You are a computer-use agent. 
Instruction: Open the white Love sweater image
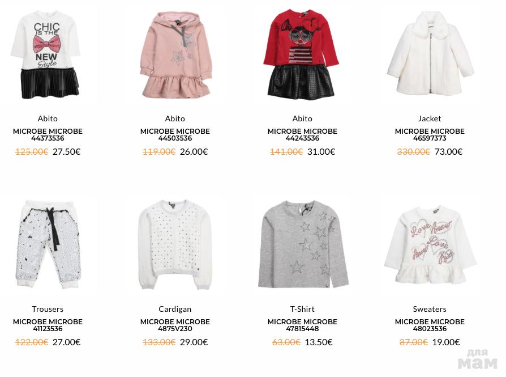tap(430, 245)
